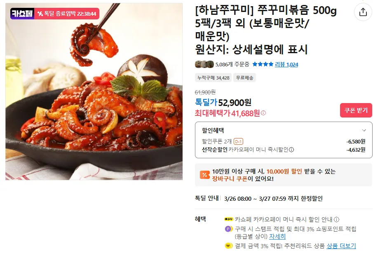Click the yellow won coin icon
The image size is (373, 256).
pyautogui.click(x=229, y=246)
